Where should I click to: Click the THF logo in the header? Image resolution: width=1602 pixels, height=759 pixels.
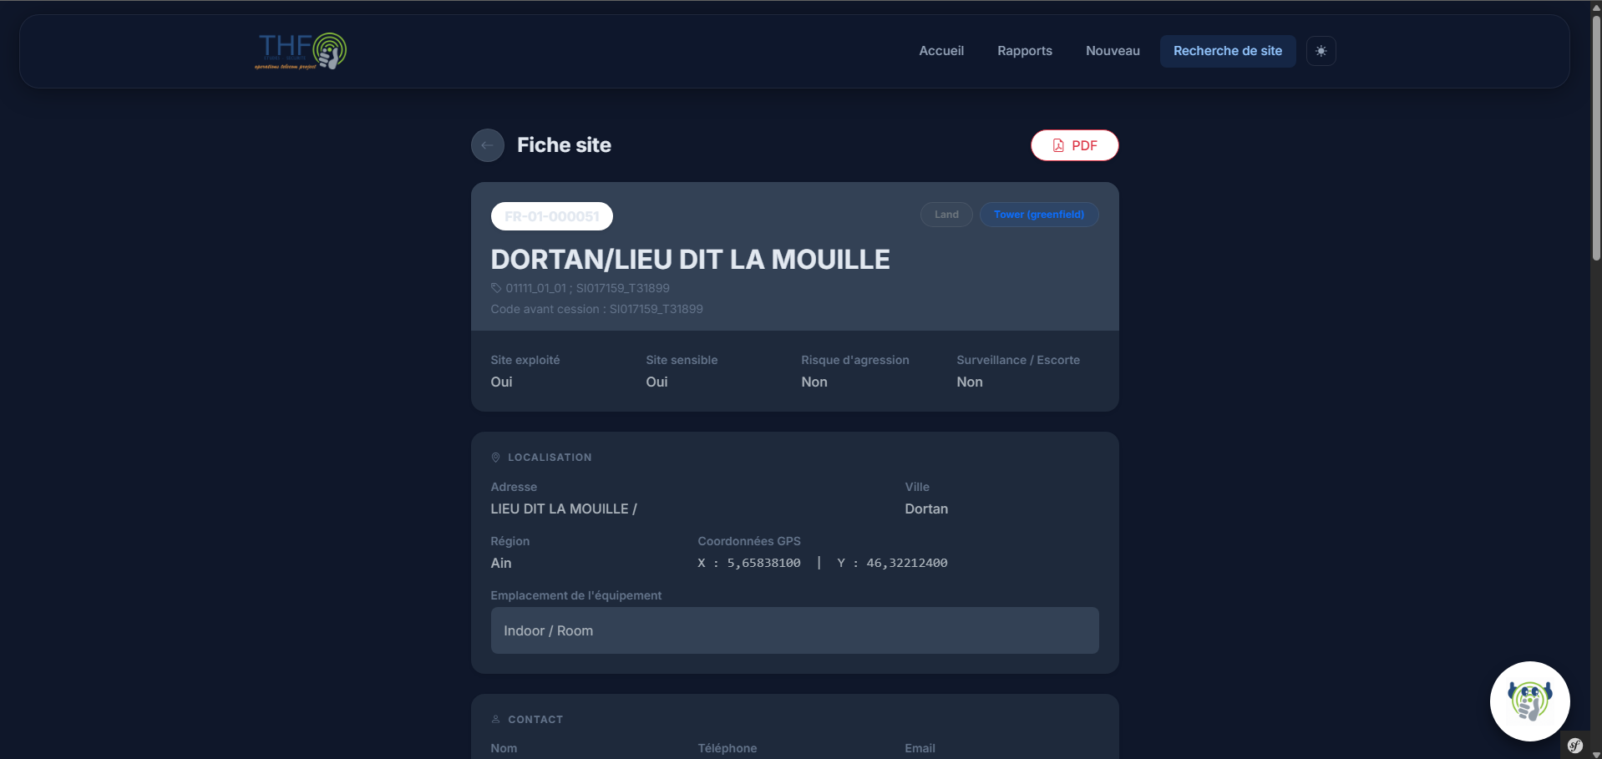point(300,50)
